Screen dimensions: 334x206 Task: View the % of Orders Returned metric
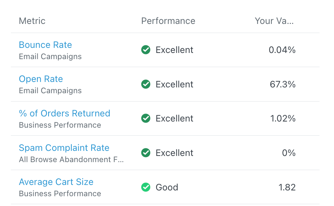pyautogui.click(x=64, y=114)
